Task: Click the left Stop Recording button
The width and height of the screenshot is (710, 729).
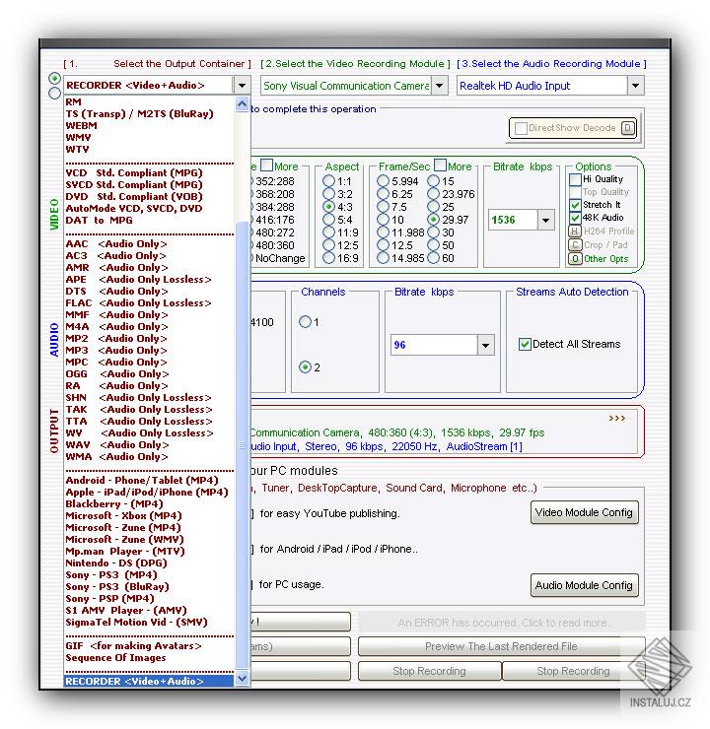Action: [x=429, y=671]
